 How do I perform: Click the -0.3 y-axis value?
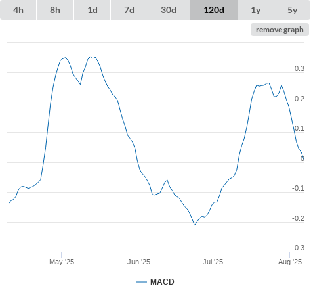298,248
